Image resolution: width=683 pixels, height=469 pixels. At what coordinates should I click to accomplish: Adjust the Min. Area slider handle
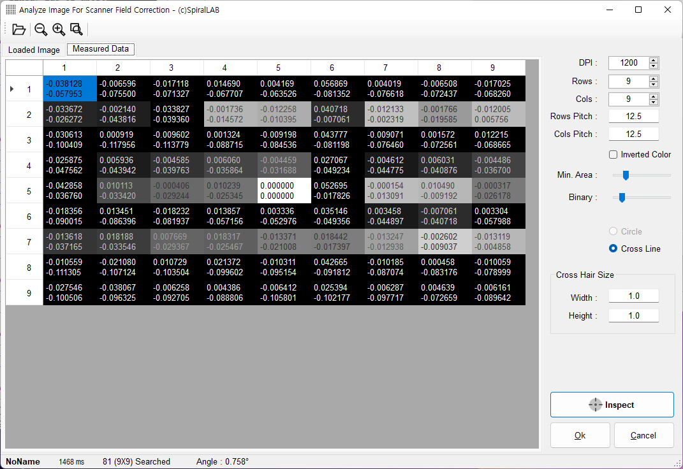click(626, 175)
